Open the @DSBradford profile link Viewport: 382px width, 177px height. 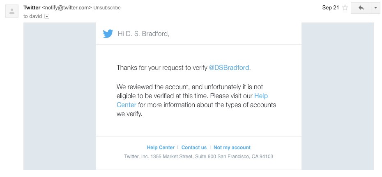229,67
